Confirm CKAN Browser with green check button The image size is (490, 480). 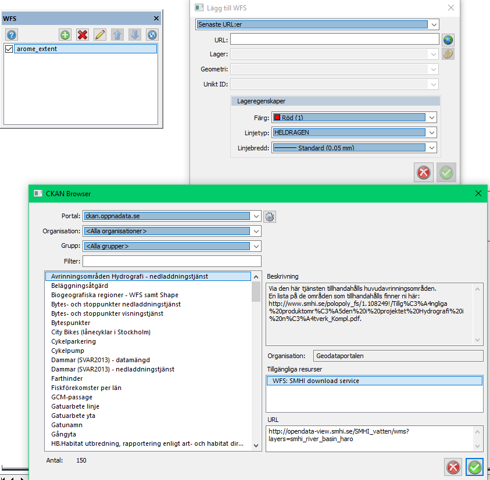click(475, 467)
